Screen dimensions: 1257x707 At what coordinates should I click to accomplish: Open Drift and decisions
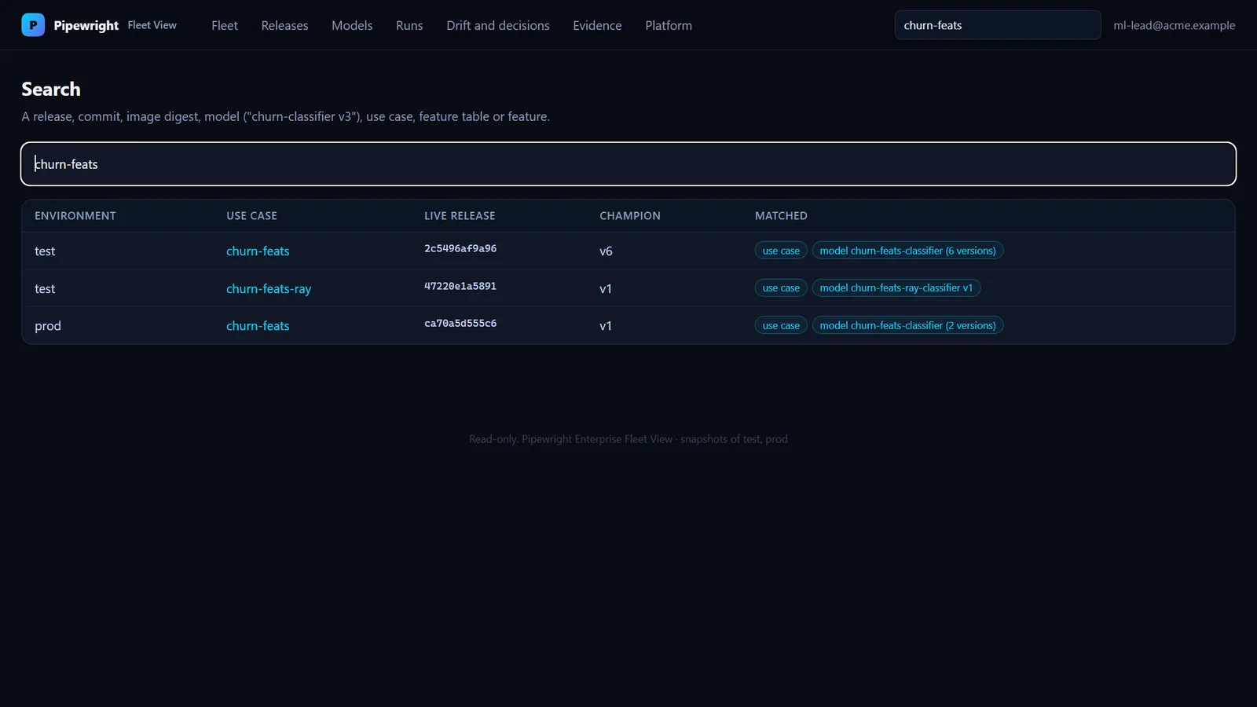coord(498,25)
